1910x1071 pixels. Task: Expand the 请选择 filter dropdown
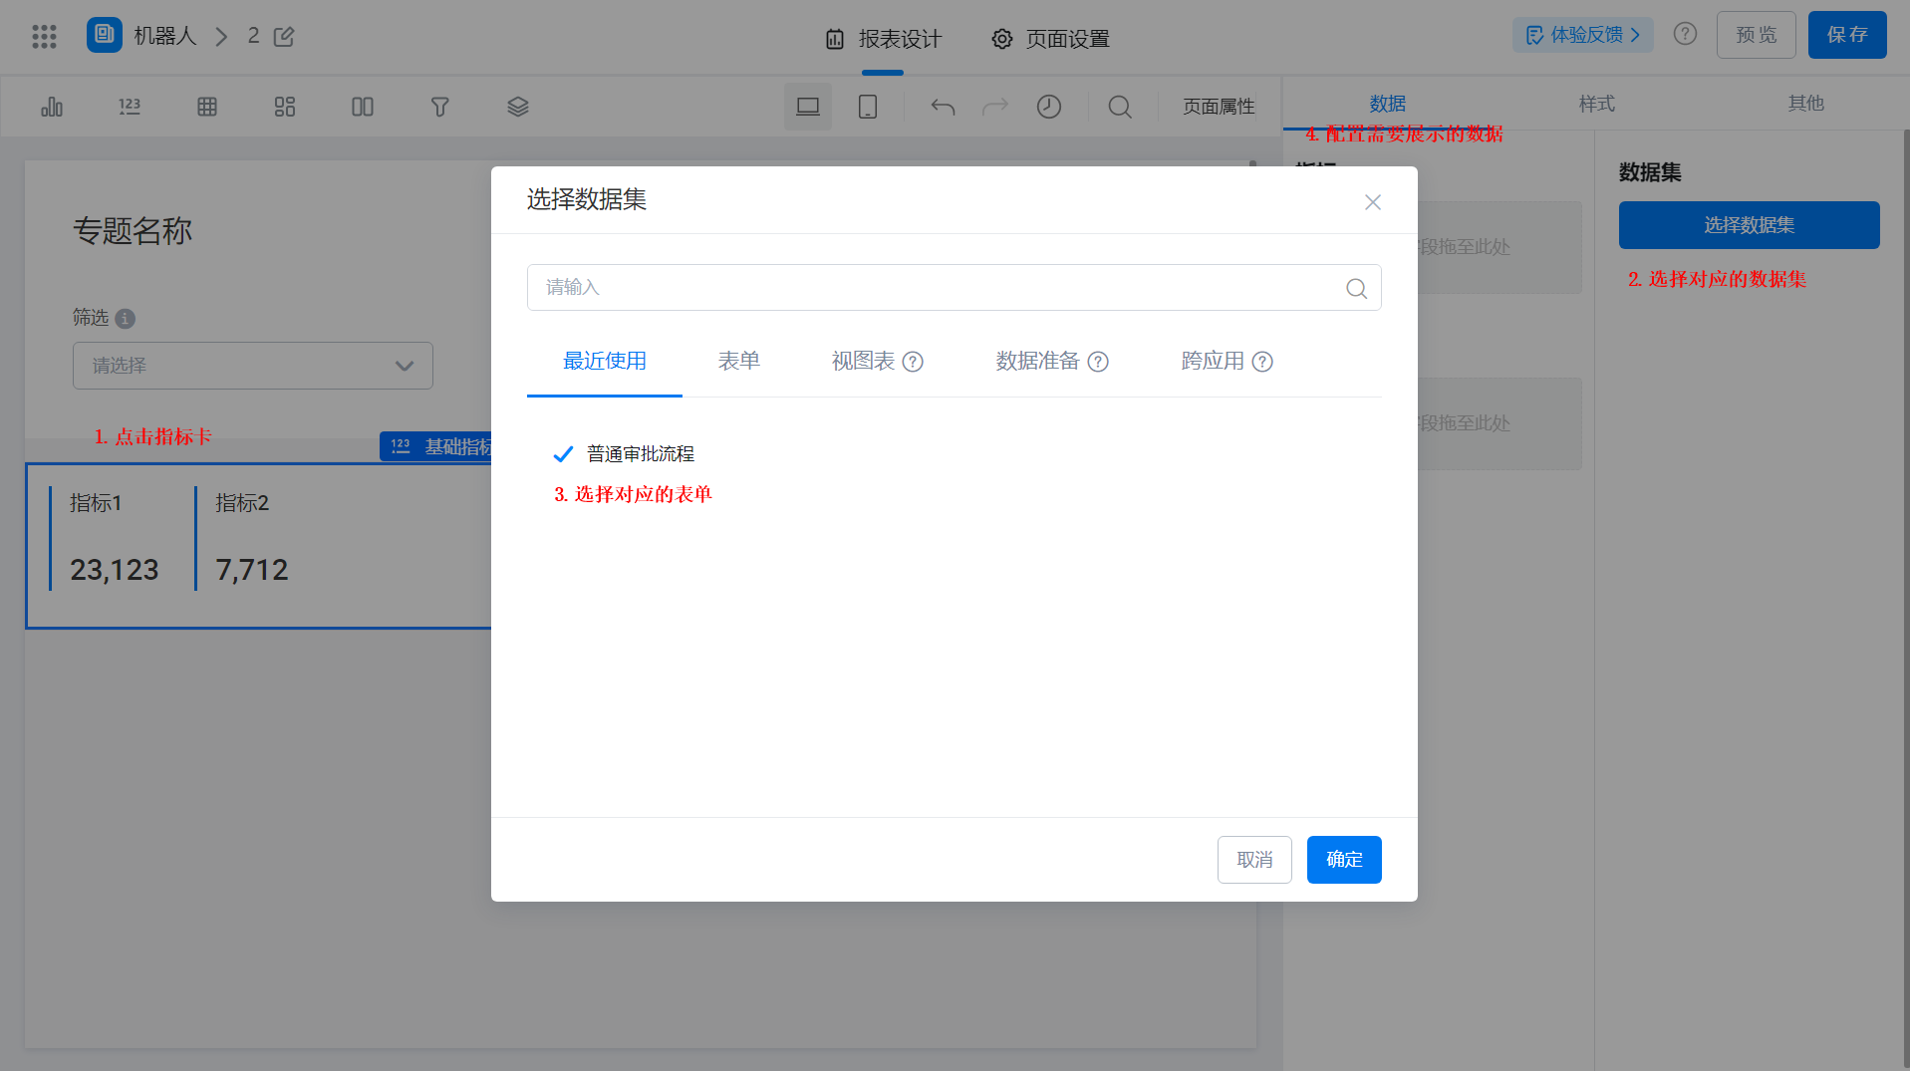[253, 366]
